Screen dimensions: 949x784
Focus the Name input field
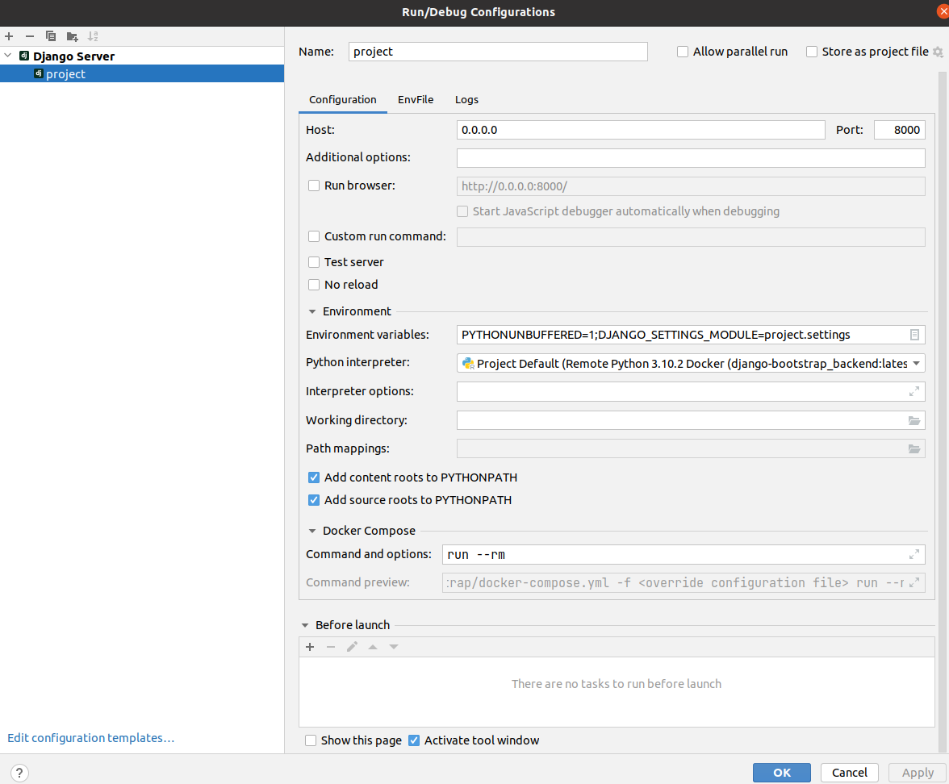[498, 52]
